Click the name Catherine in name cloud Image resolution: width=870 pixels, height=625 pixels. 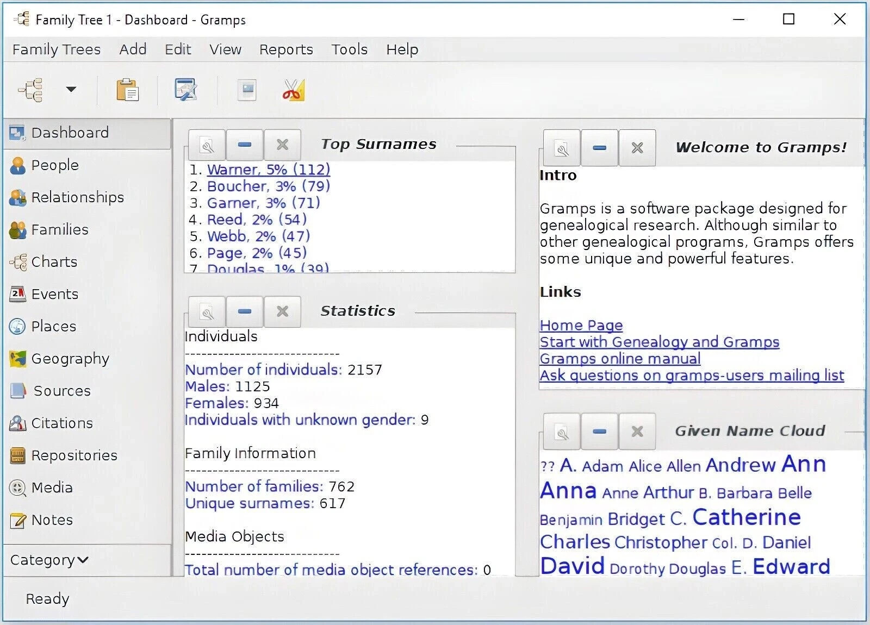pyautogui.click(x=747, y=517)
